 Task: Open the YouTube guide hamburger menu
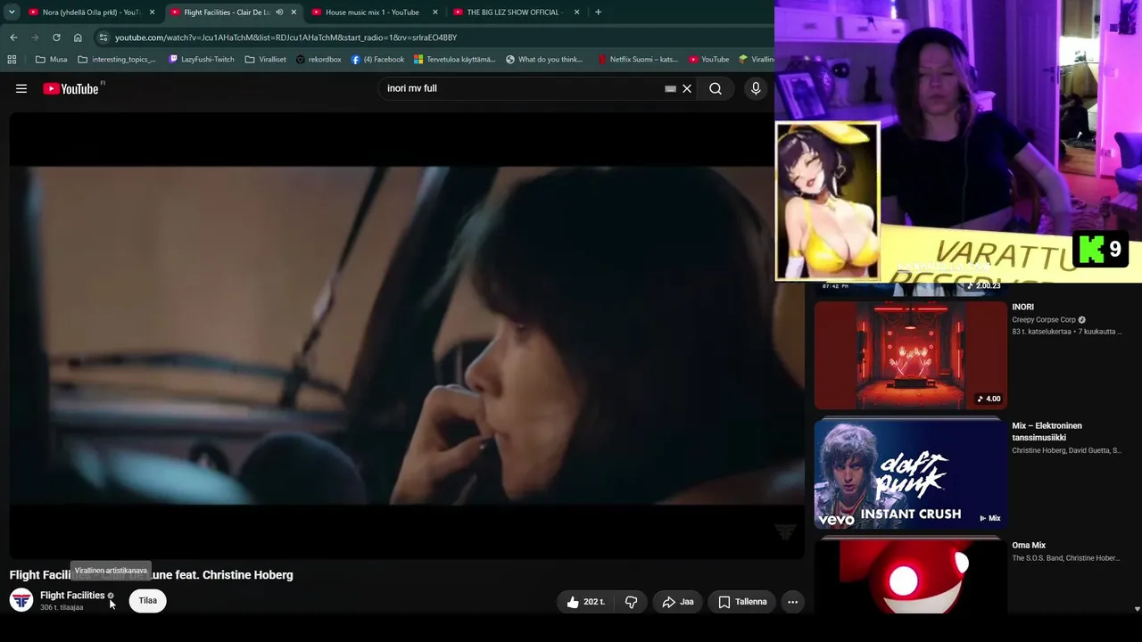pos(21,88)
